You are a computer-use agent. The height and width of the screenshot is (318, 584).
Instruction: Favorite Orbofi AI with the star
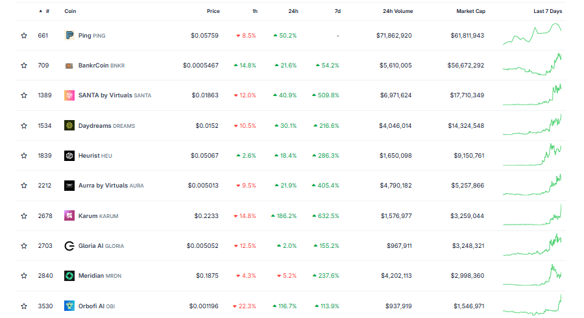tap(24, 306)
